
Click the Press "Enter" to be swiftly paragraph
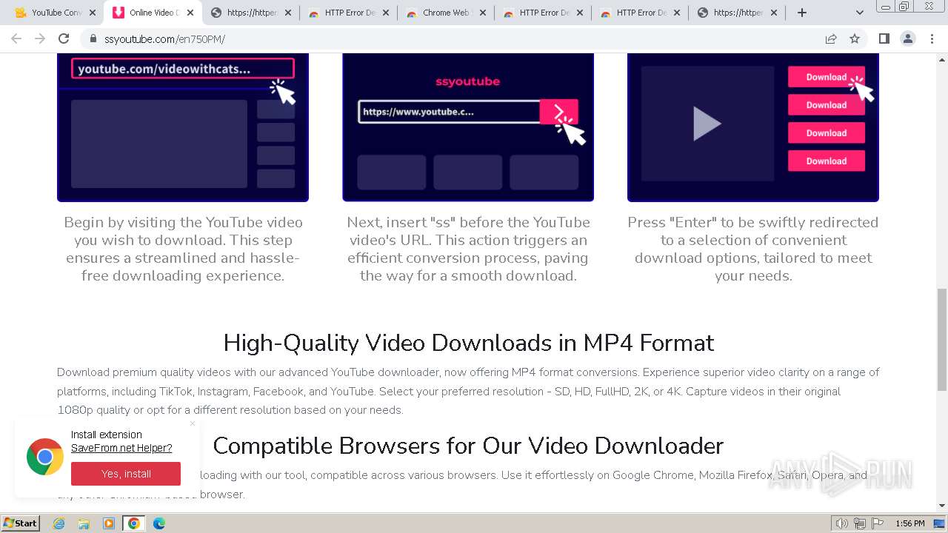[753, 249]
